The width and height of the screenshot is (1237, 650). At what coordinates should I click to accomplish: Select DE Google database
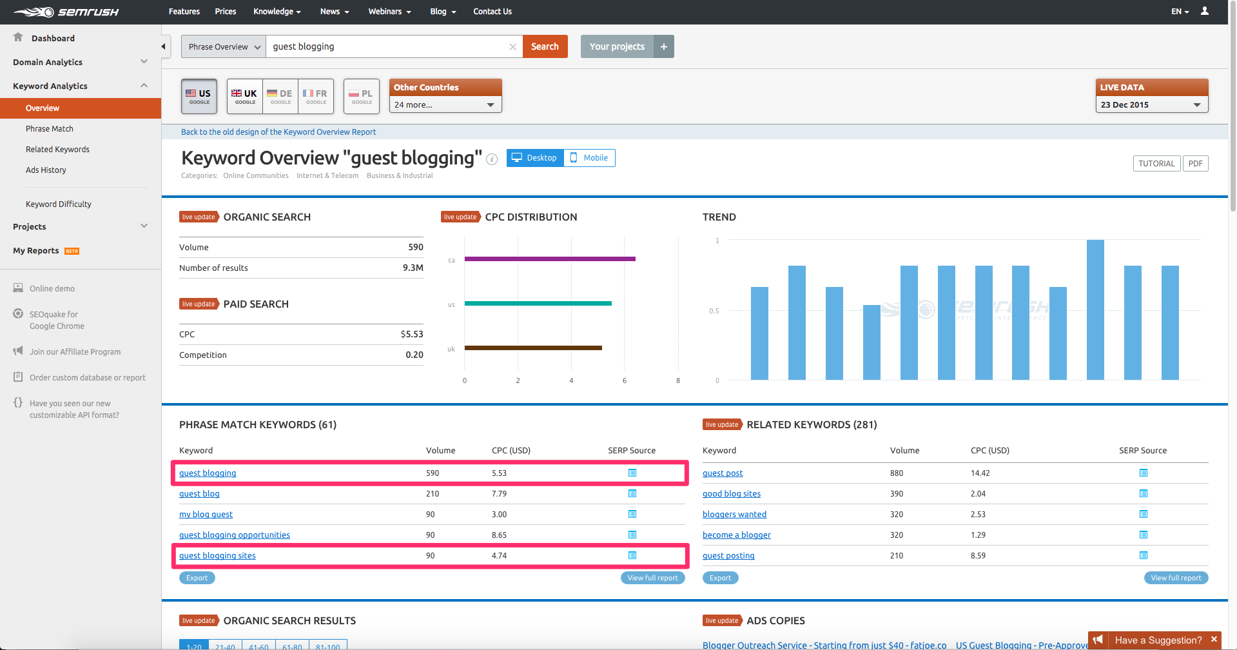coord(280,96)
